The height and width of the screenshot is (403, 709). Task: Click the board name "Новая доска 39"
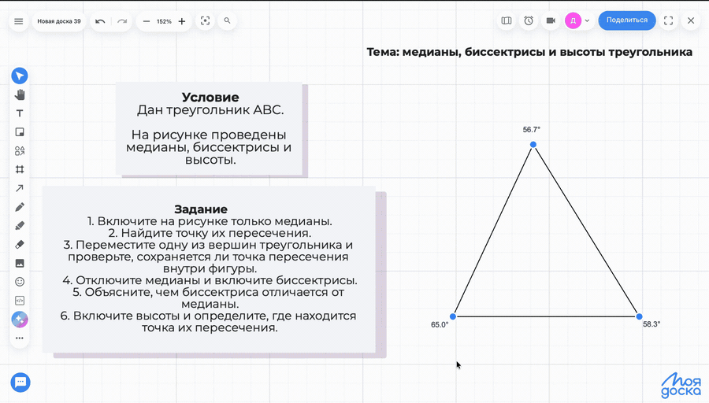tap(59, 21)
